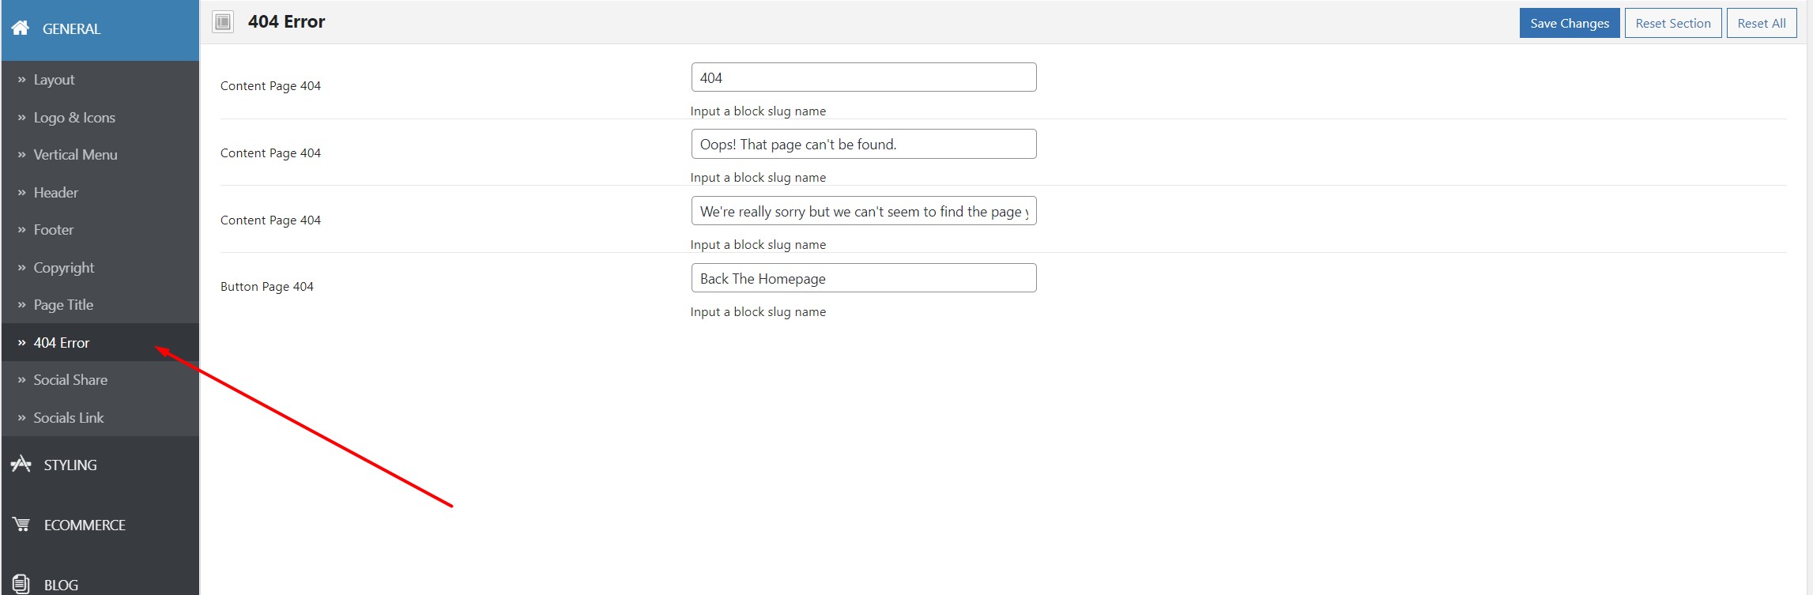Open the Page Title settings

pyautogui.click(x=100, y=305)
